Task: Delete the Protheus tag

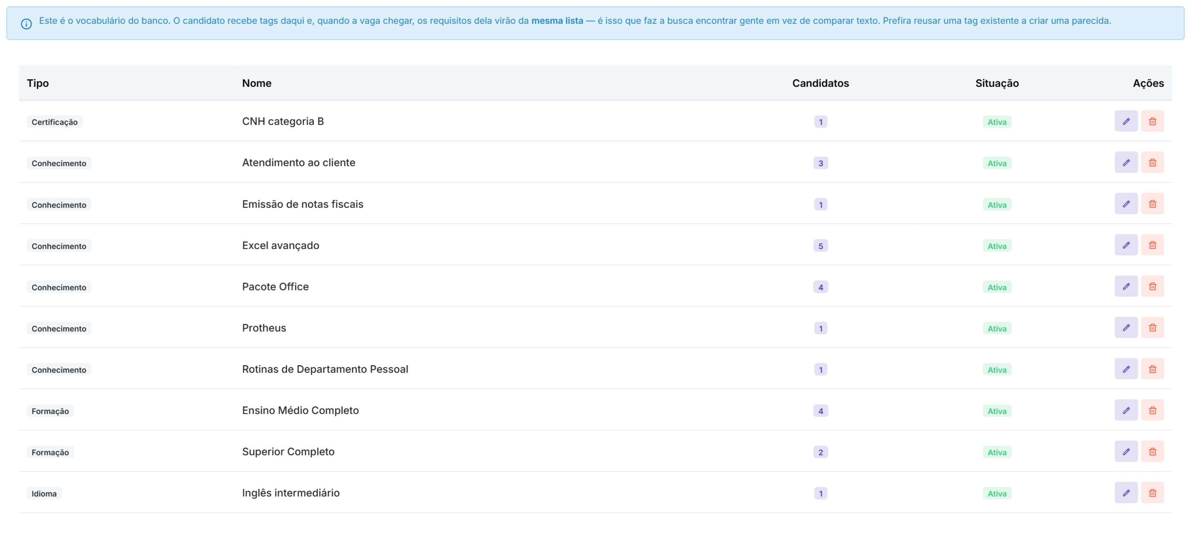Action: 1152,328
